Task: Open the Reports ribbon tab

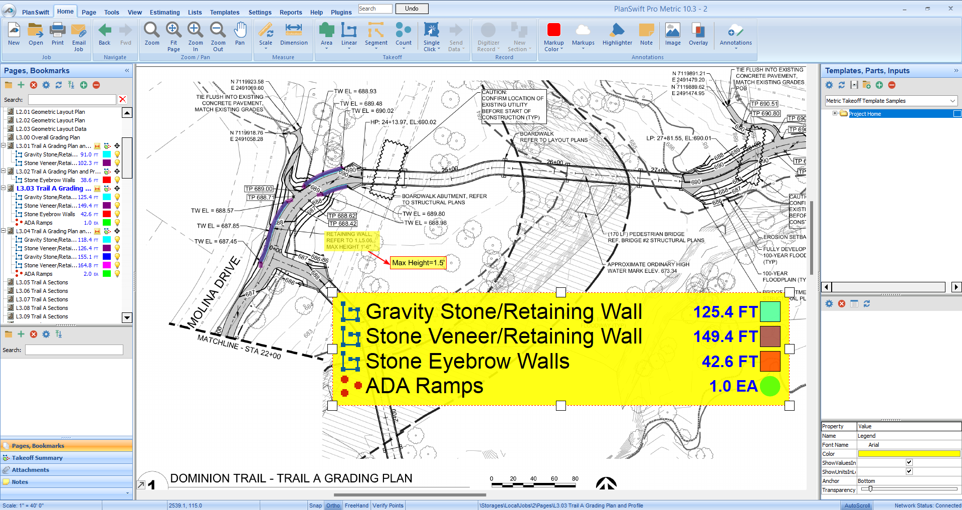Action: (291, 12)
